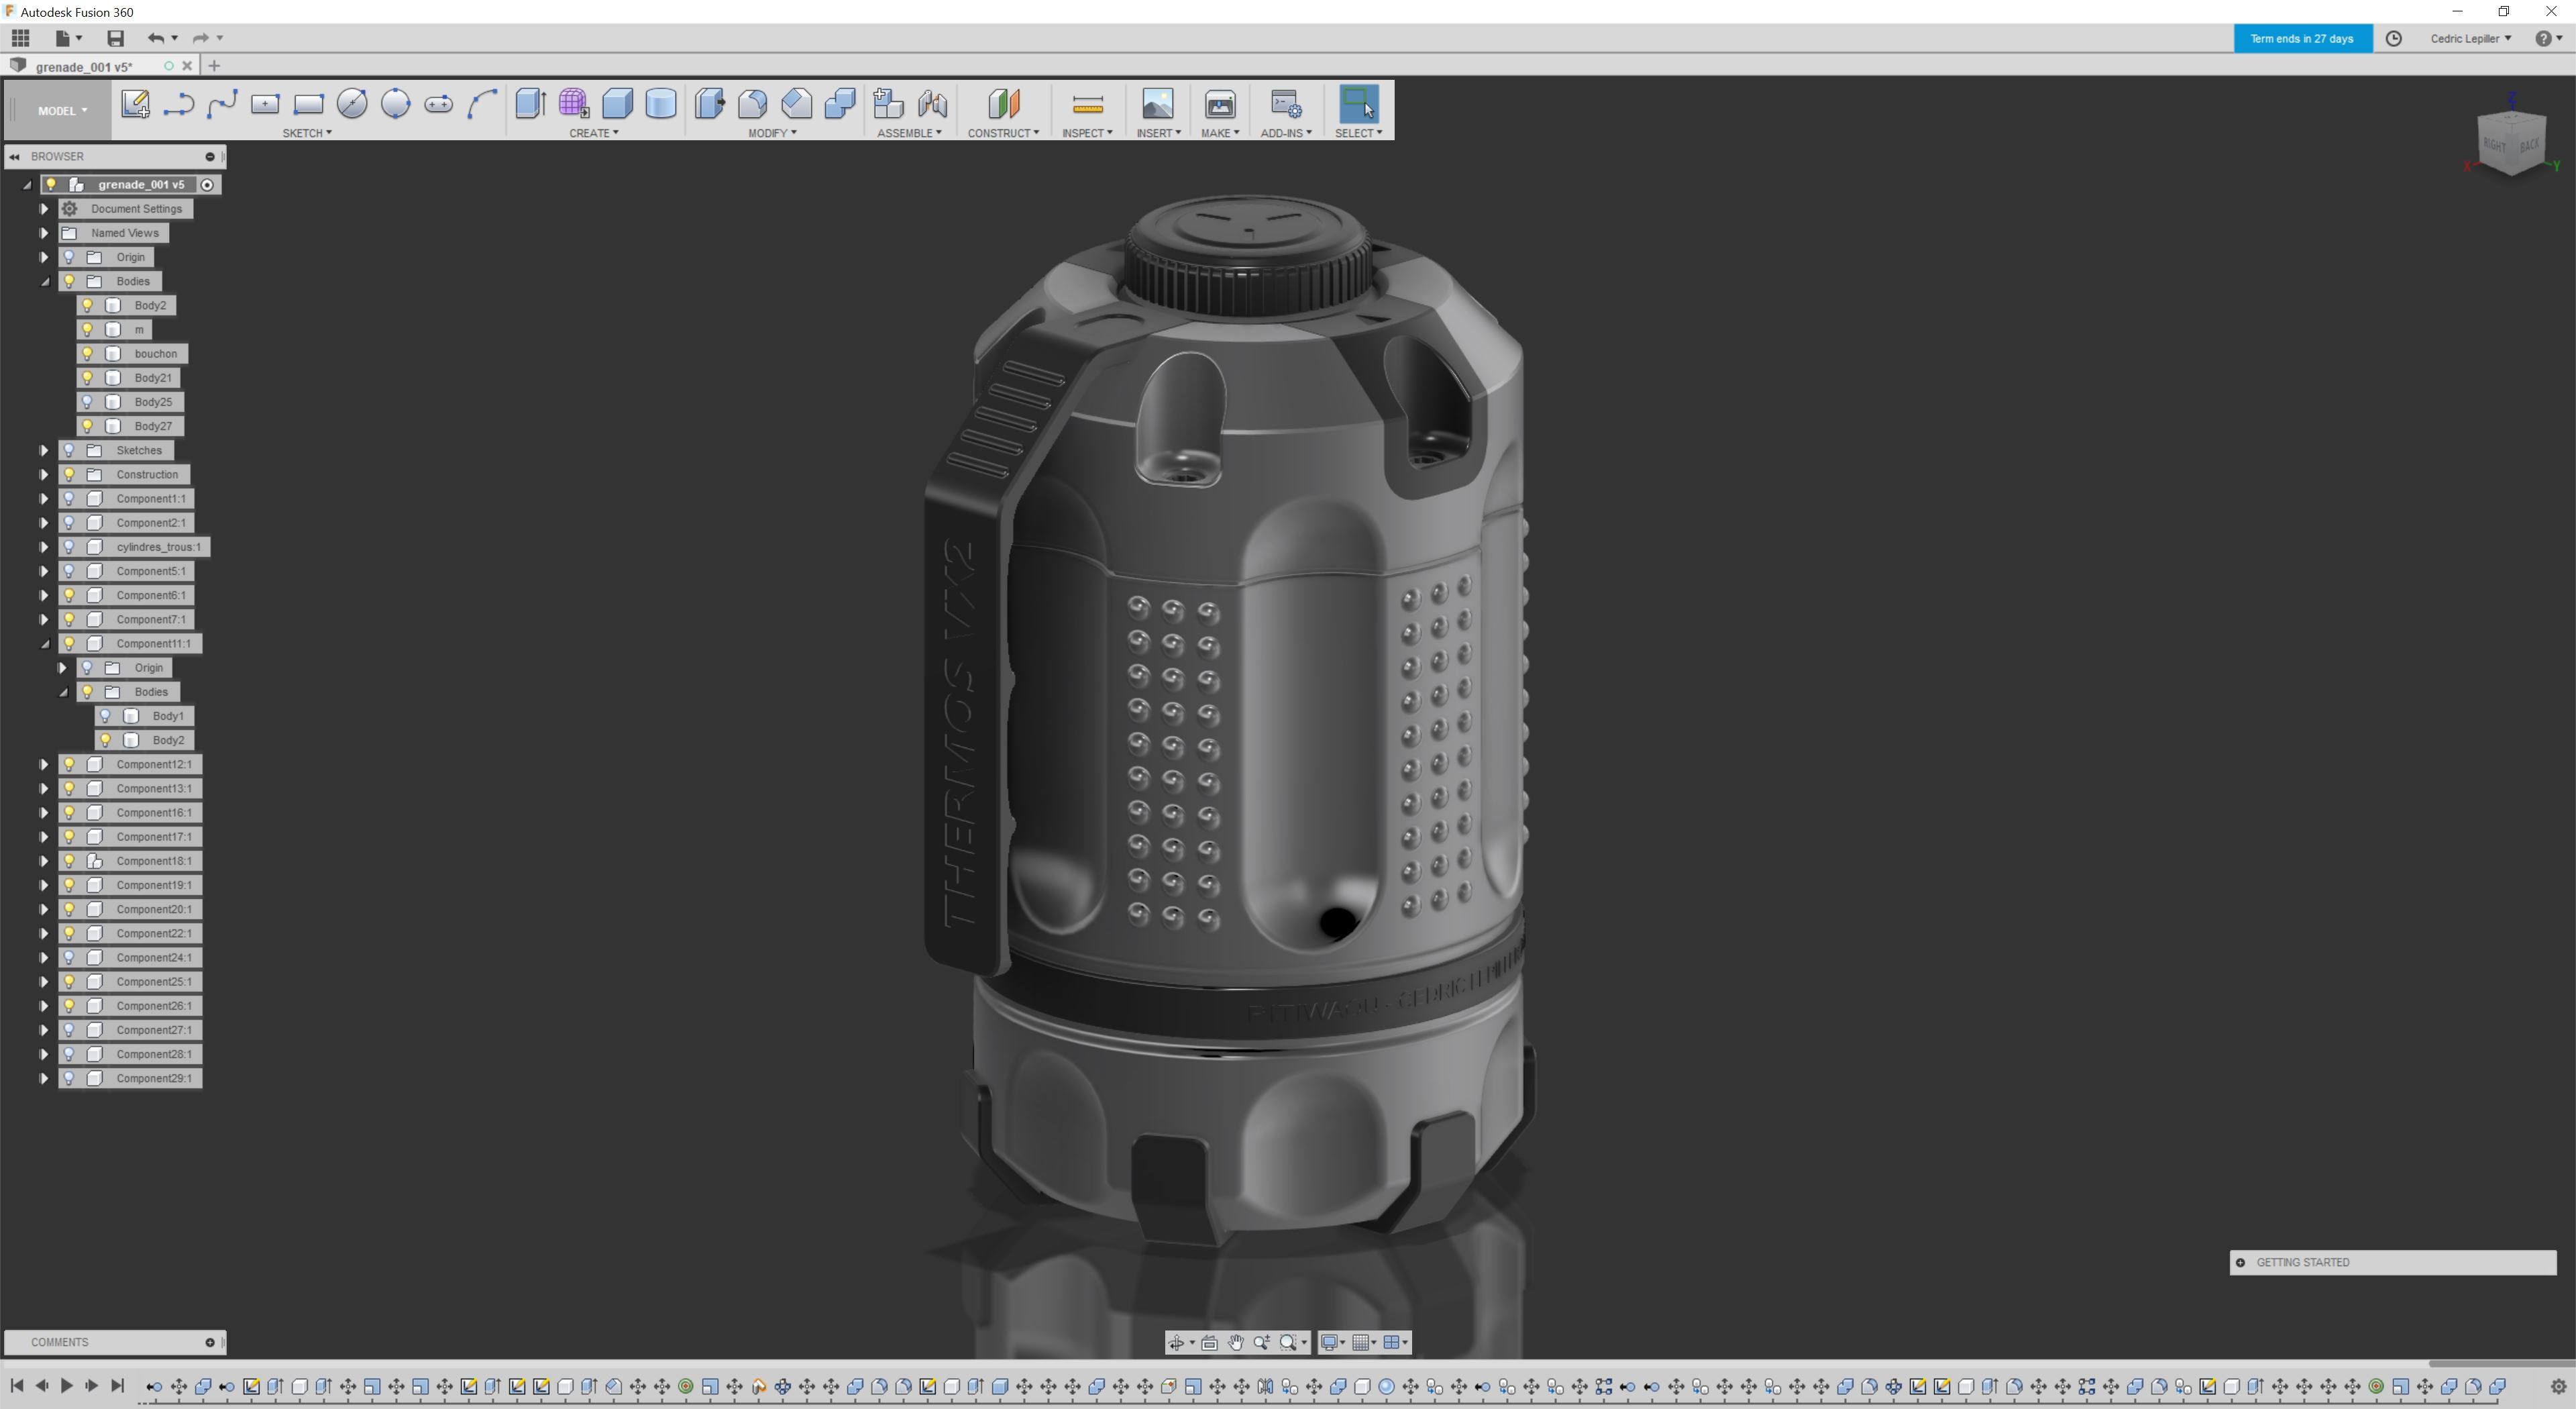Screen dimensions: 2576x1409
Task: Hide the Sketches folder using its bulb
Action: pyautogui.click(x=69, y=450)
